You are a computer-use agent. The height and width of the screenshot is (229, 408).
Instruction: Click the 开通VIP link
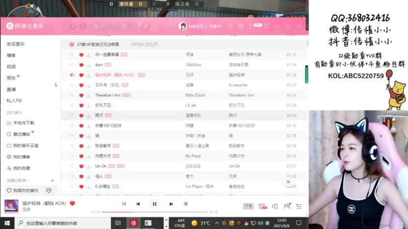pyautogui.click(x=215, y=26)
